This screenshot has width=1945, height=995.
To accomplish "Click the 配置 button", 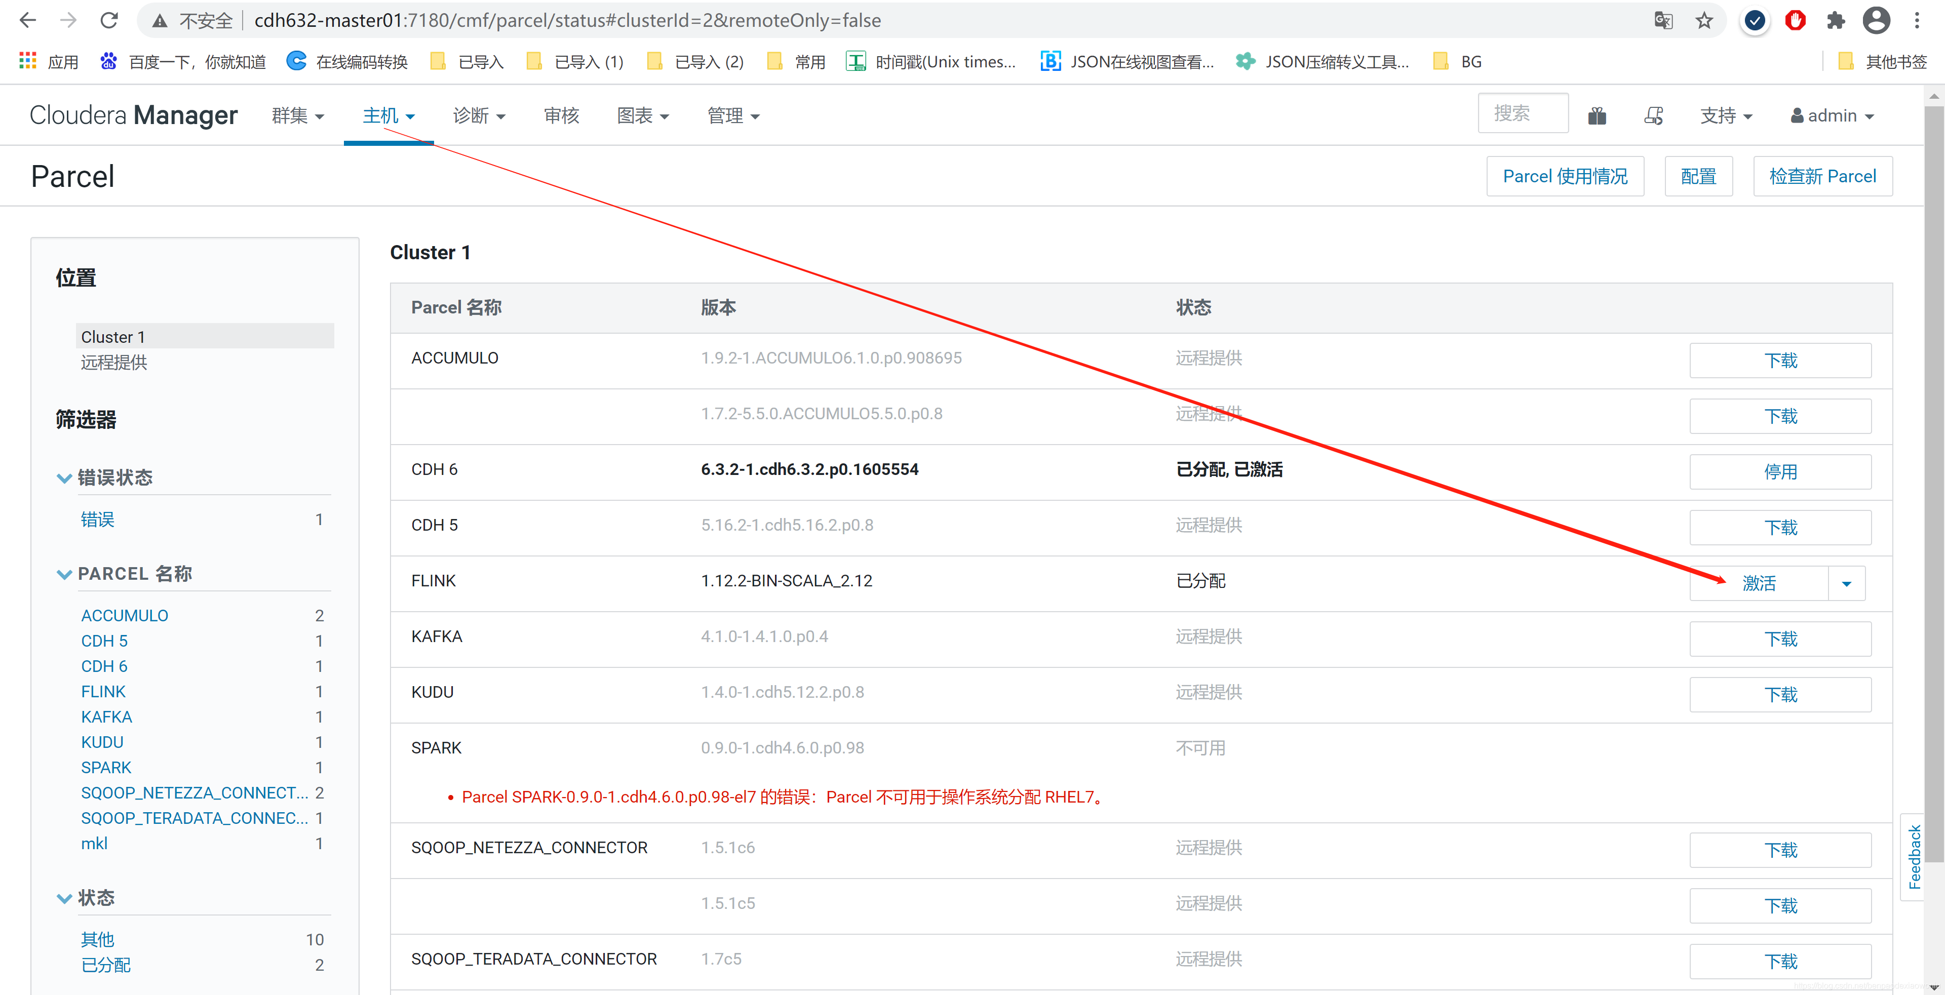I will [x=1698, y=177].
